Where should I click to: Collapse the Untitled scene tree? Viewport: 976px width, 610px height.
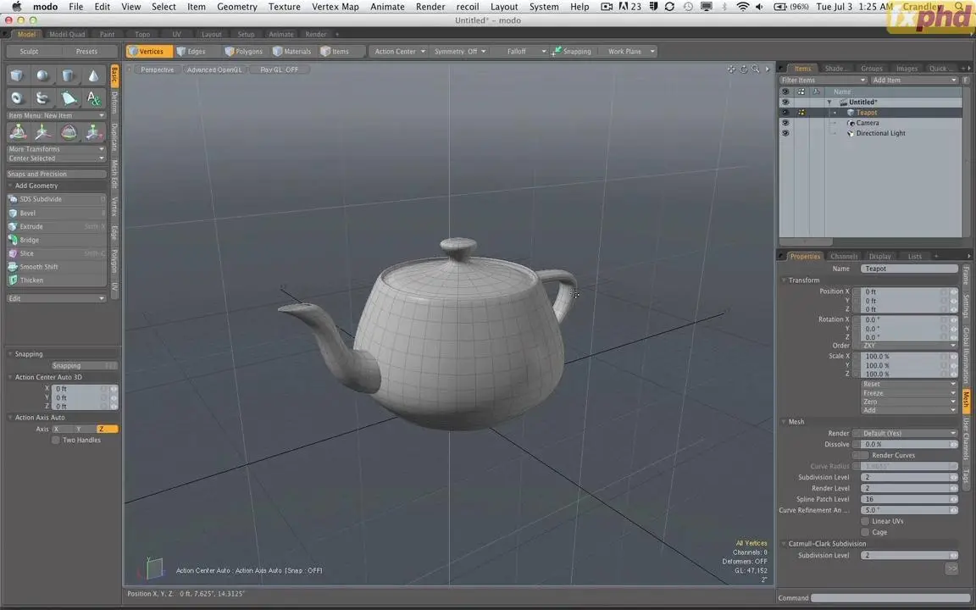tap(829, 102)
